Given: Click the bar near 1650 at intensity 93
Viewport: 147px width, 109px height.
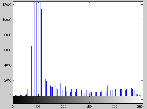Looking at the screenshot, I should click(x=60, y=89).
